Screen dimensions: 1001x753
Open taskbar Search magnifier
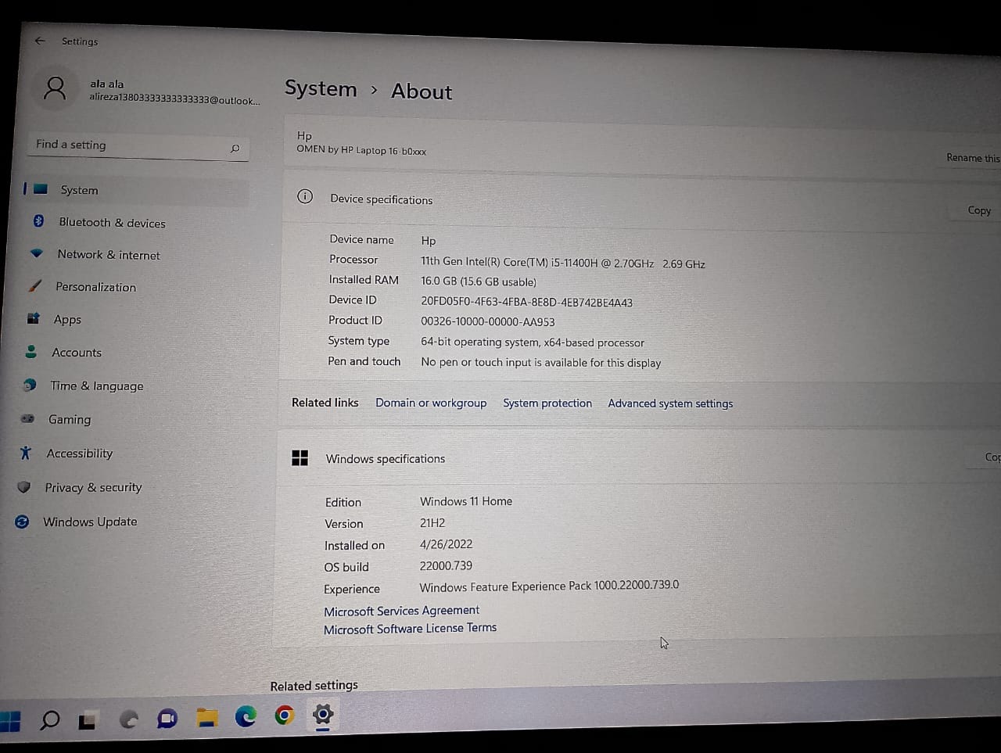[x=50, y=719]
